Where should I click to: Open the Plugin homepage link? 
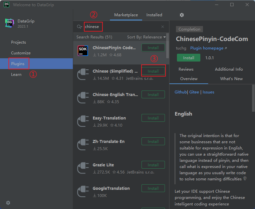pos(208,48)
